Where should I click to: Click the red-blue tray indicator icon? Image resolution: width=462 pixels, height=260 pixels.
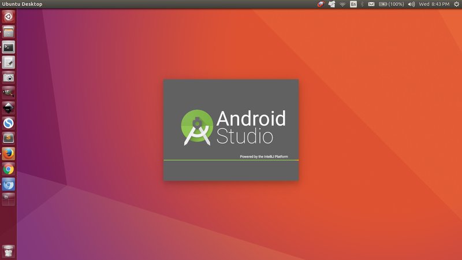(x=321, y=4)
